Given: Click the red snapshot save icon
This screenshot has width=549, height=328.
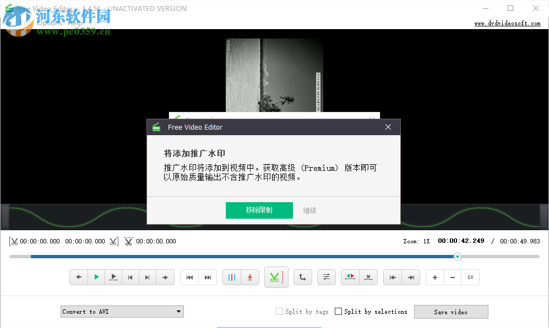Looking at the screenshot, I should click(x=250, y=277).
